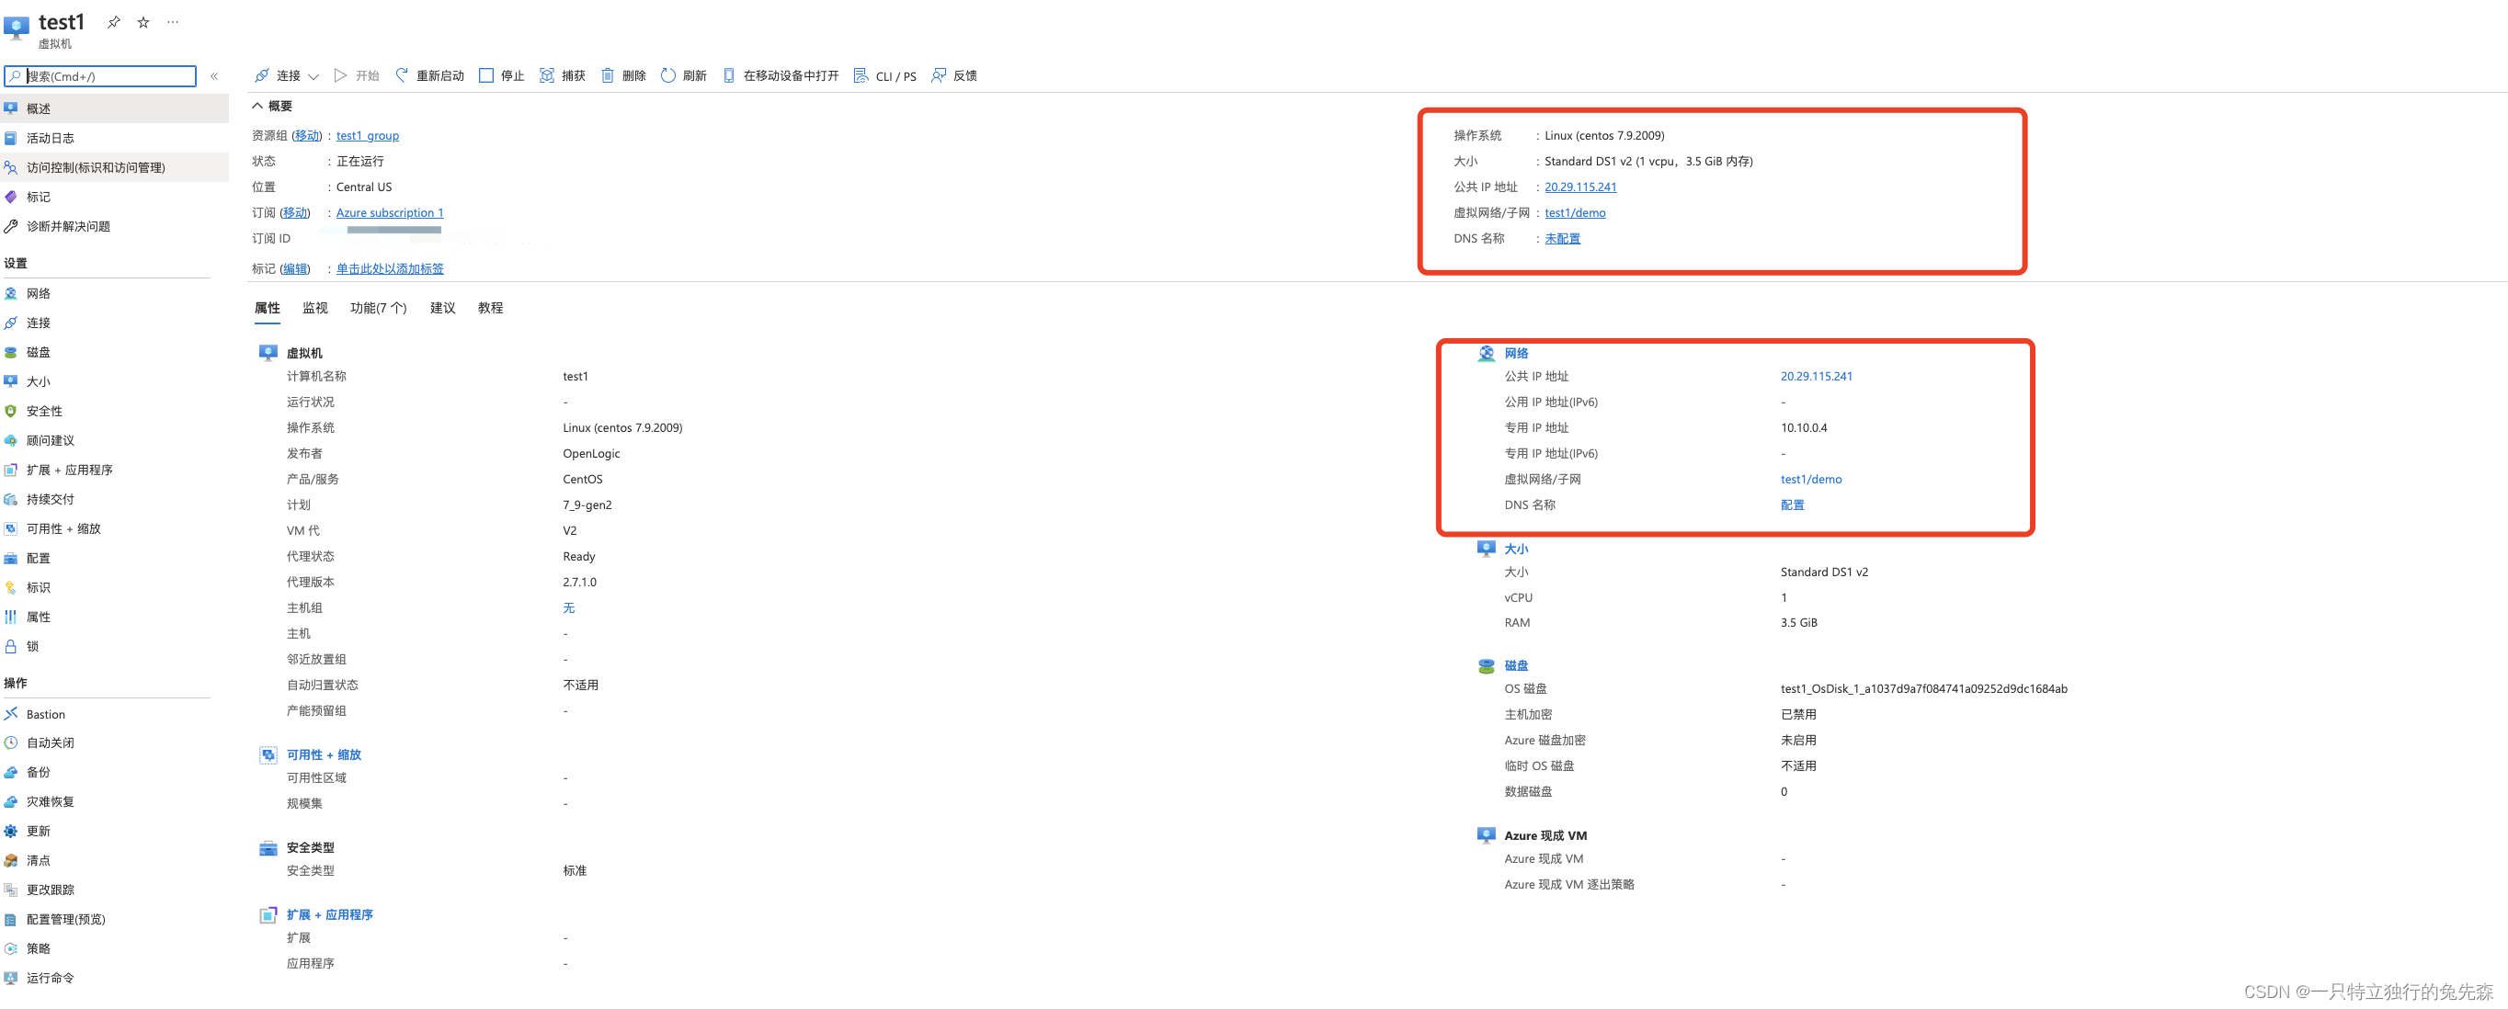Open 活动日志 in the sidebar
2508x1009 pixels.
(114, 138)
